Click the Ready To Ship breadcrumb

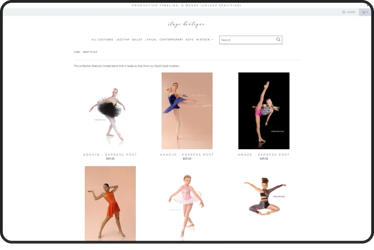coord(90,52)
